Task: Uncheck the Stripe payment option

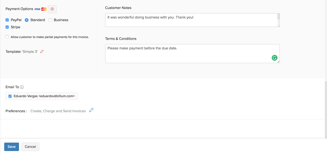Action: (7, 27)
